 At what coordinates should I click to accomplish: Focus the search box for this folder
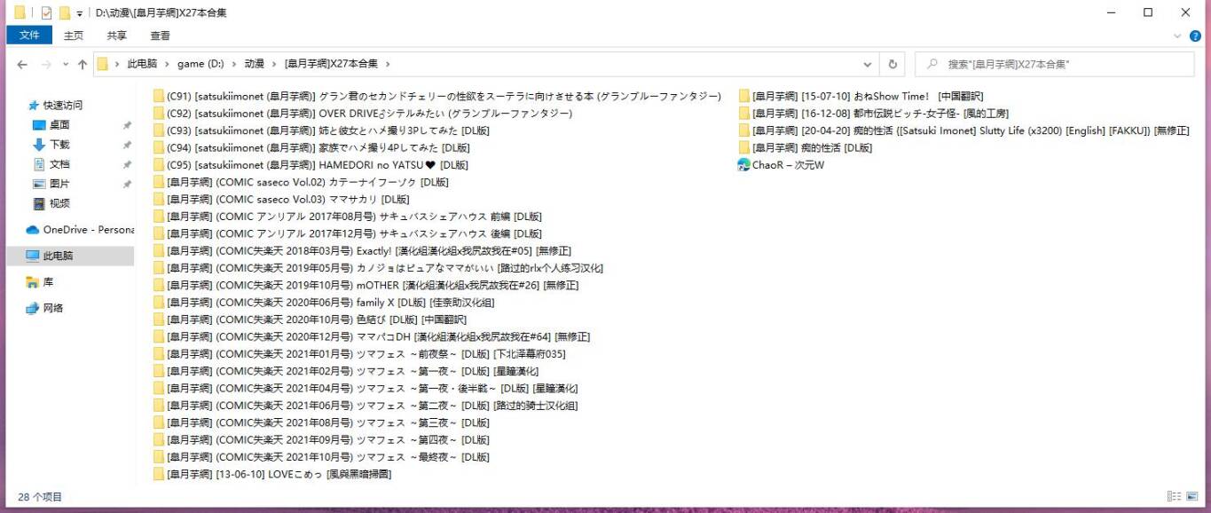(1057, 64)
